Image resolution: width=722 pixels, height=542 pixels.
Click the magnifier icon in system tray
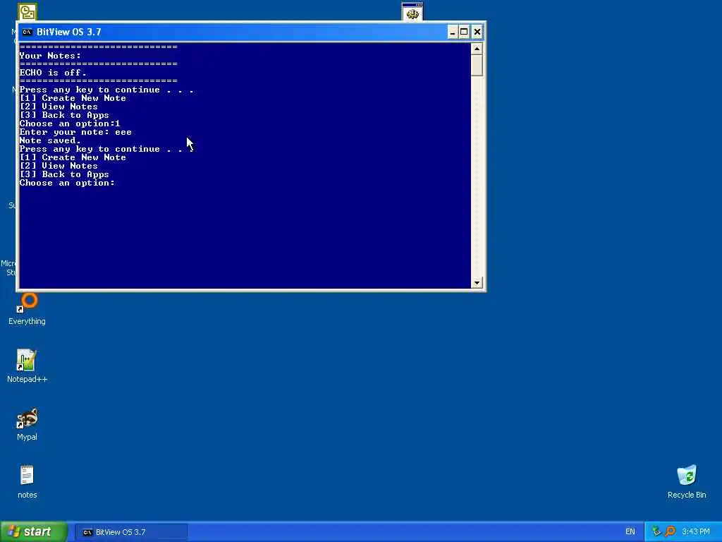tap(670, 531)
